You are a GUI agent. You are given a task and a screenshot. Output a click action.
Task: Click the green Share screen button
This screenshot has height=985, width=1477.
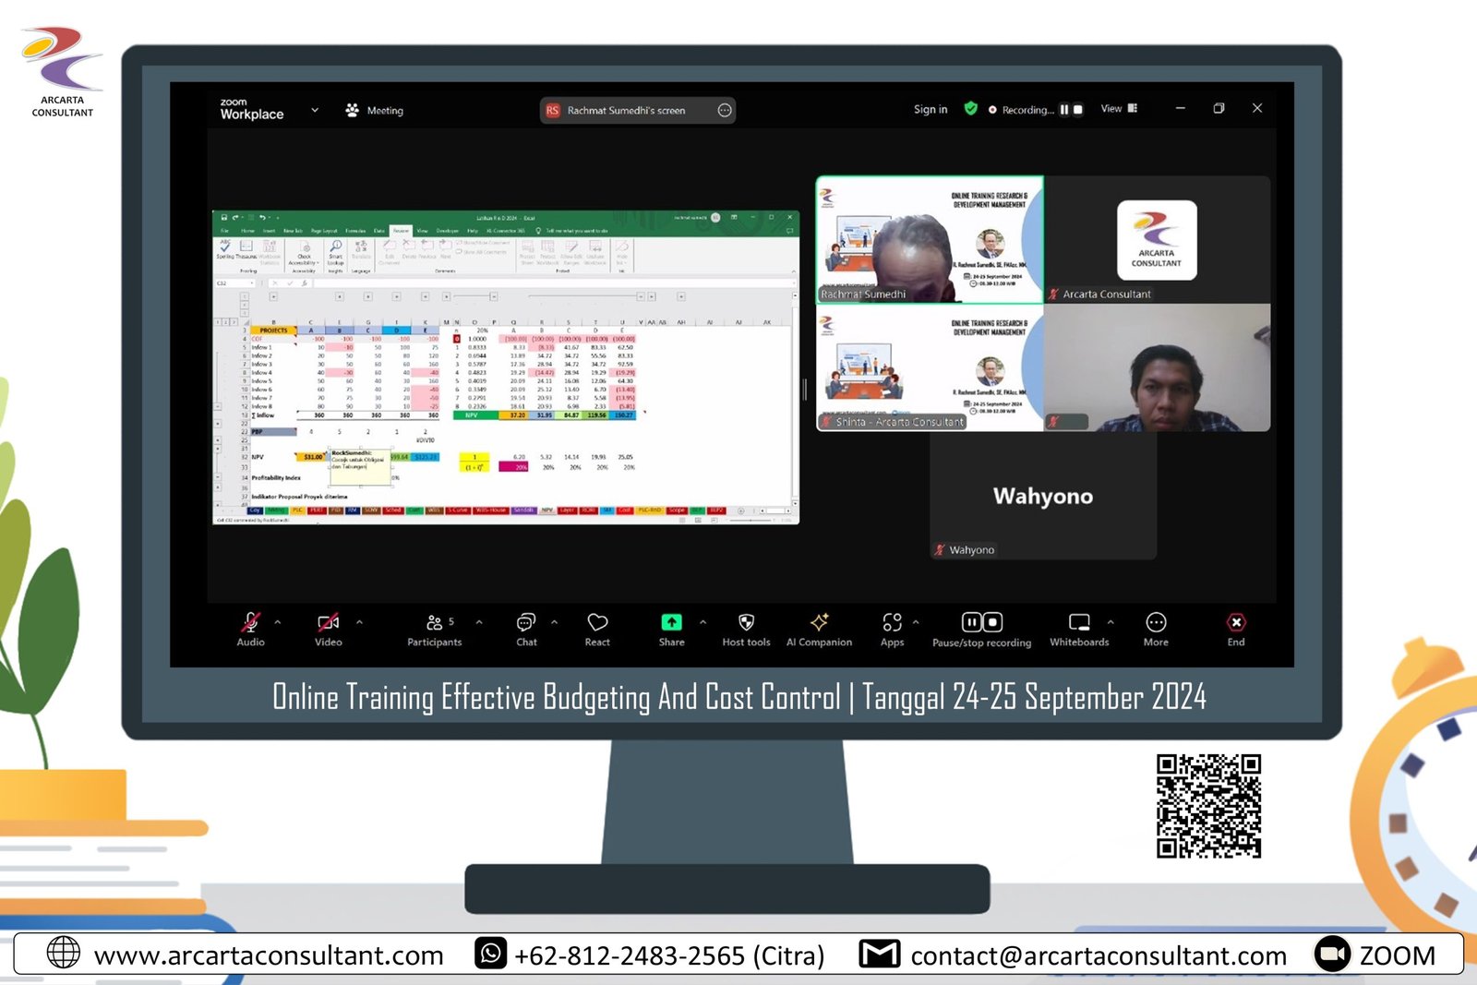click(x=671, y=628)
